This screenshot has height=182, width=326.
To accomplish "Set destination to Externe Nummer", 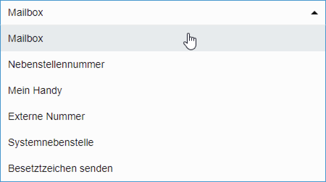I will pyautogui.click(x=46, y=116).
